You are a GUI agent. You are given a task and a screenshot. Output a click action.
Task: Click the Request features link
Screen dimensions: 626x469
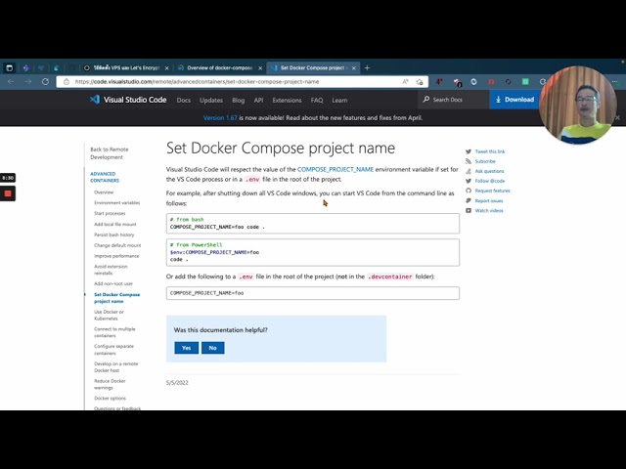493,191
